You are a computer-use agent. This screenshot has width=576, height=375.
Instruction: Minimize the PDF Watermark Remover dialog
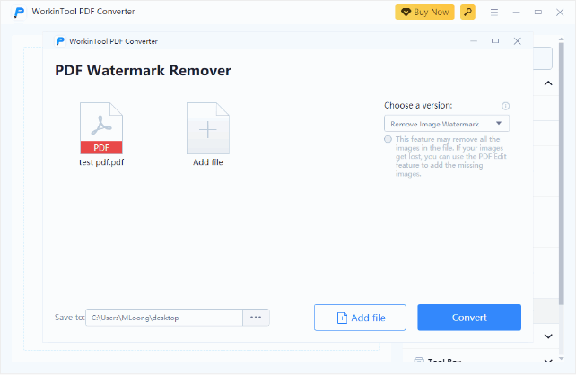coord(474,41)
